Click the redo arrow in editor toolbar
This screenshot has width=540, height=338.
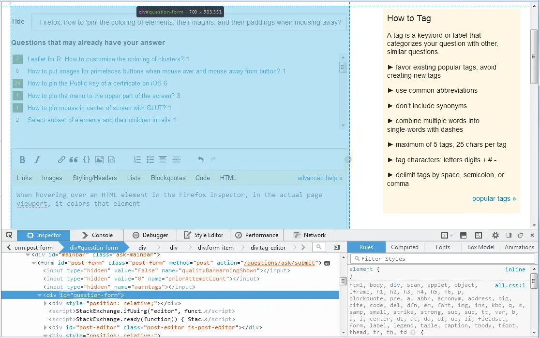tap(213, 159)
